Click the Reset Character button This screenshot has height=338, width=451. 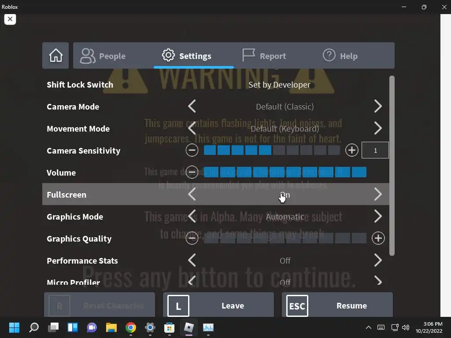100,305
